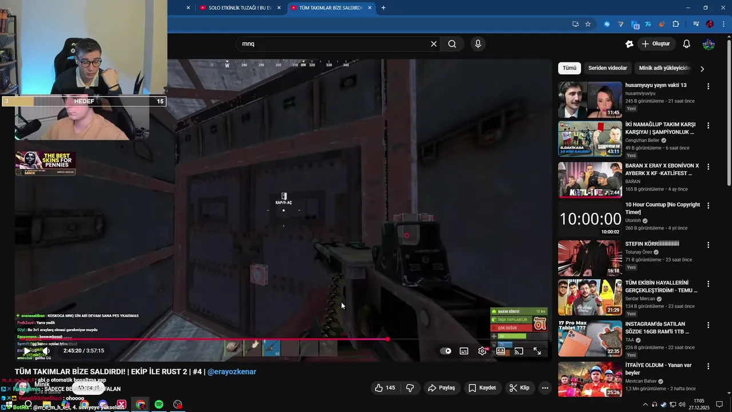Screen dimensions: 732x412
Task: Open Chrome from the taskbar
Action: 141,405
